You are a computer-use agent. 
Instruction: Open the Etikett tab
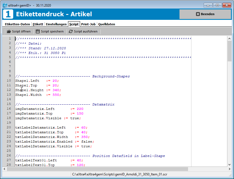38,24
